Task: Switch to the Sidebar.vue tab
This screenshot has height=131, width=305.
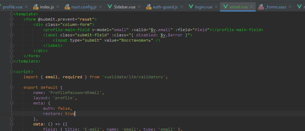Action: click(x=125, y=7)
